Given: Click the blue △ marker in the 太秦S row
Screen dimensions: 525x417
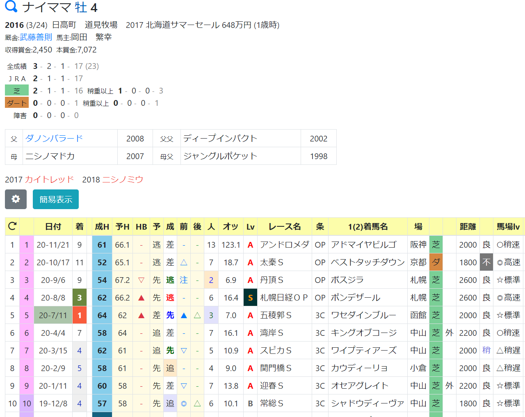Looking at the screenshot, I should coord(184,262).
